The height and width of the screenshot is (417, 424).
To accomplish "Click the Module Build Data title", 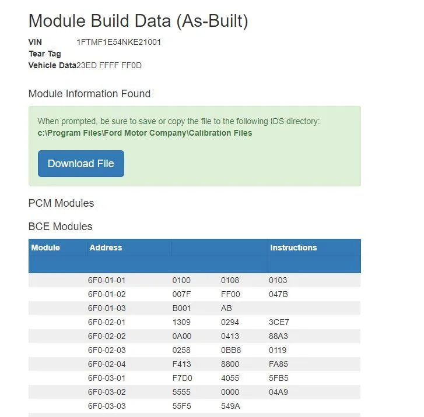I will (x=138, y=21).
